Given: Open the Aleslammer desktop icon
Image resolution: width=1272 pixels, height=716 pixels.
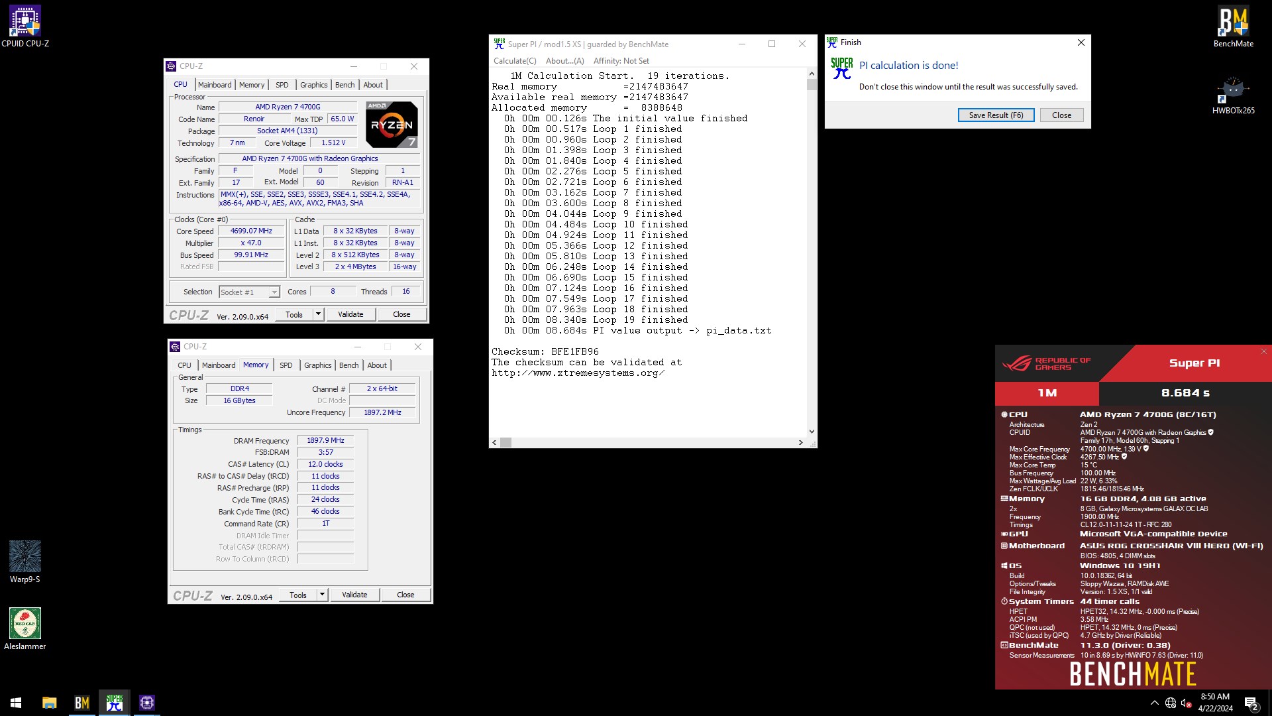Looking at the screenshot, I should [x=25, y=629].
